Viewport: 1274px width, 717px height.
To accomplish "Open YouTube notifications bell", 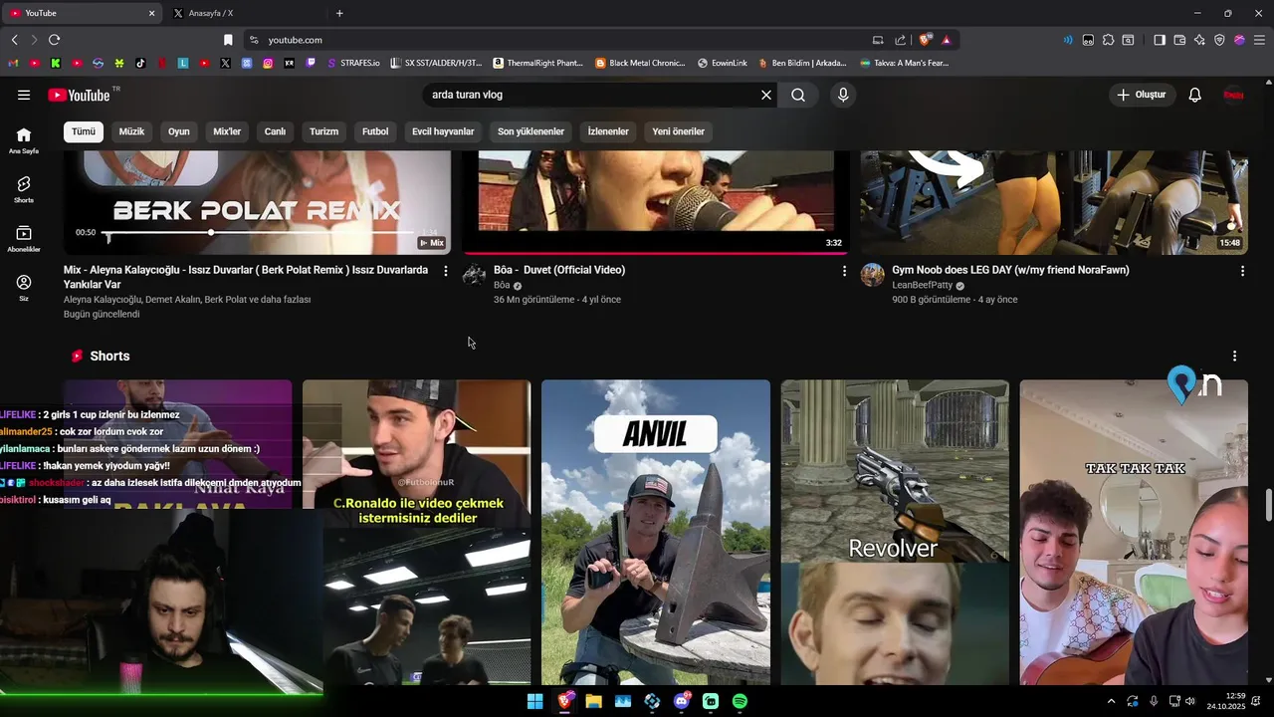I will point(1195,95).
